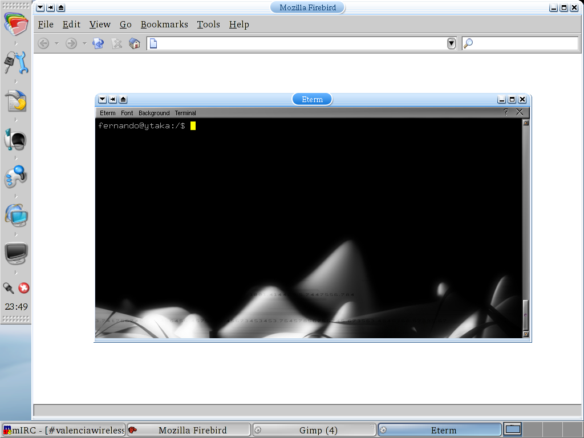Shade the Firebird window with eject-style button
Viewport: 584px width, 438px height.
pyautogui.click(x=61, y=7)
